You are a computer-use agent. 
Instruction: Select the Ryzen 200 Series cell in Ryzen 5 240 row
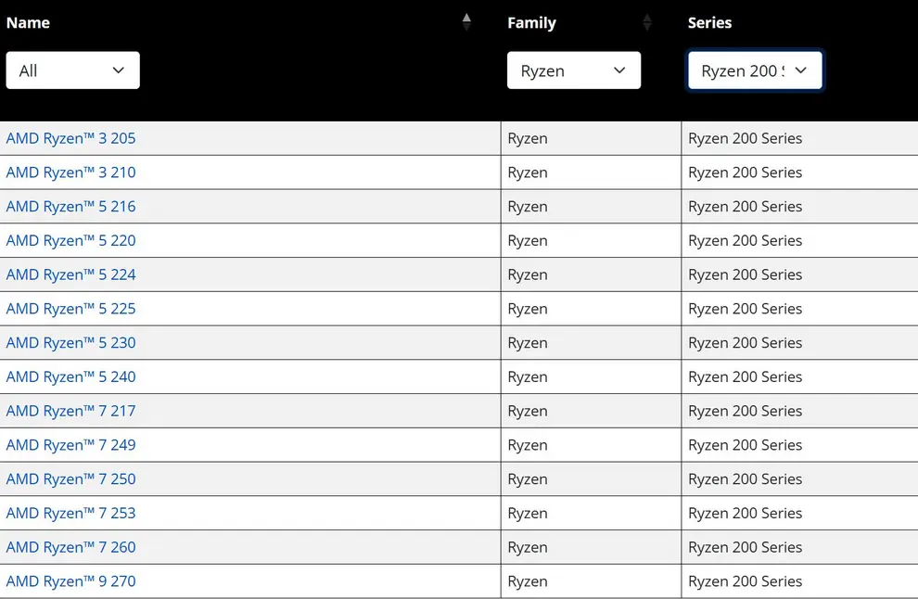[799, 376]
